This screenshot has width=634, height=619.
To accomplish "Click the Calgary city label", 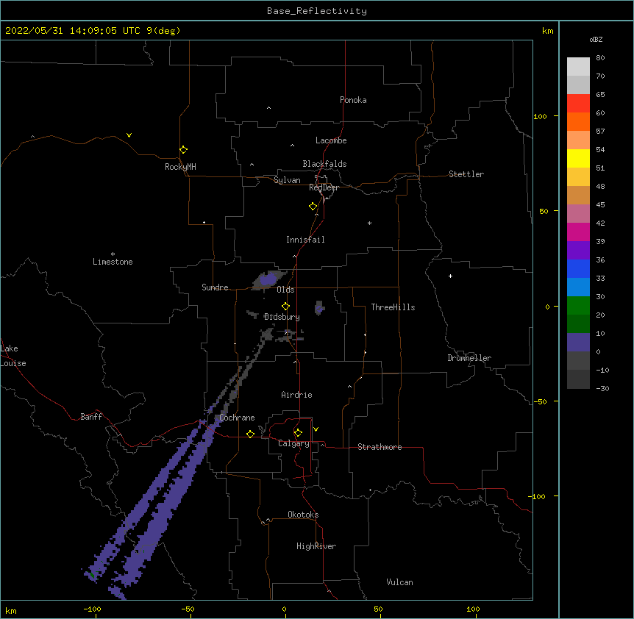I will [x=294, y=443].
